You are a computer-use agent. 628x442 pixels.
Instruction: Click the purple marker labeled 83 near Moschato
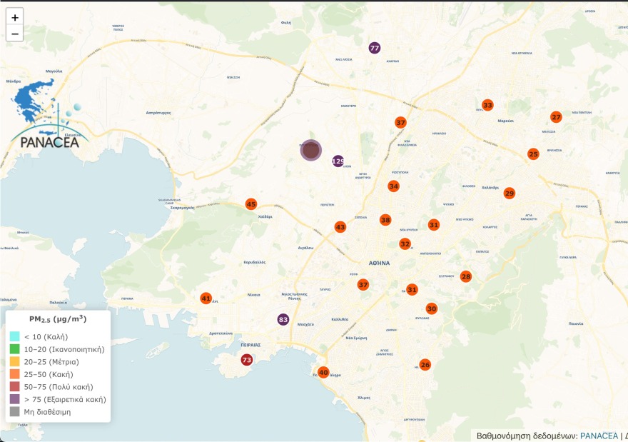tap(283, 319)
